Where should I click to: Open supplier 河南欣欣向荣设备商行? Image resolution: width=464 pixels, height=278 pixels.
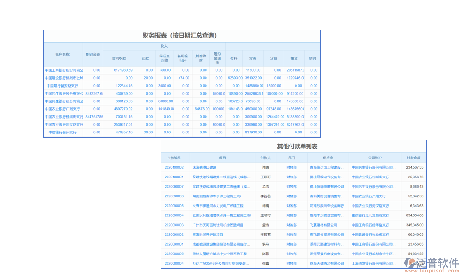pyautogui.click(x=327, y=206)
